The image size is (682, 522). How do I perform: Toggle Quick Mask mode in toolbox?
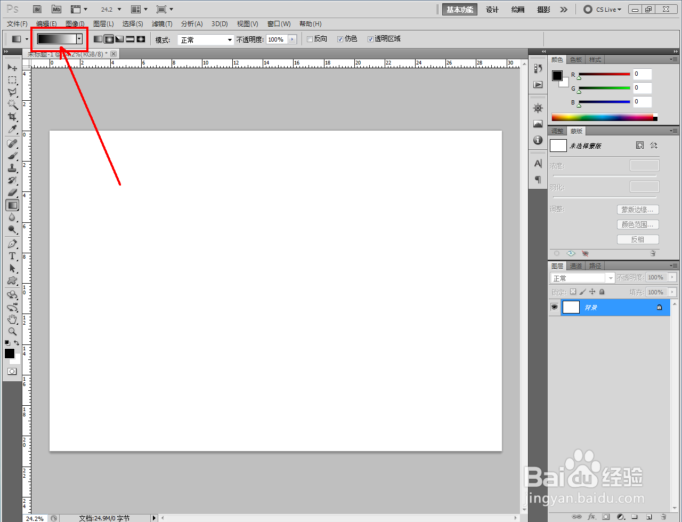tap(12, 371)
